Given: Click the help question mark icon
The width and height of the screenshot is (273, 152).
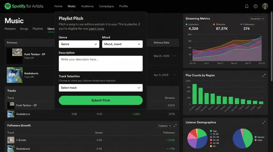Looking at the screenshot, I should click(x=256, y=6).
